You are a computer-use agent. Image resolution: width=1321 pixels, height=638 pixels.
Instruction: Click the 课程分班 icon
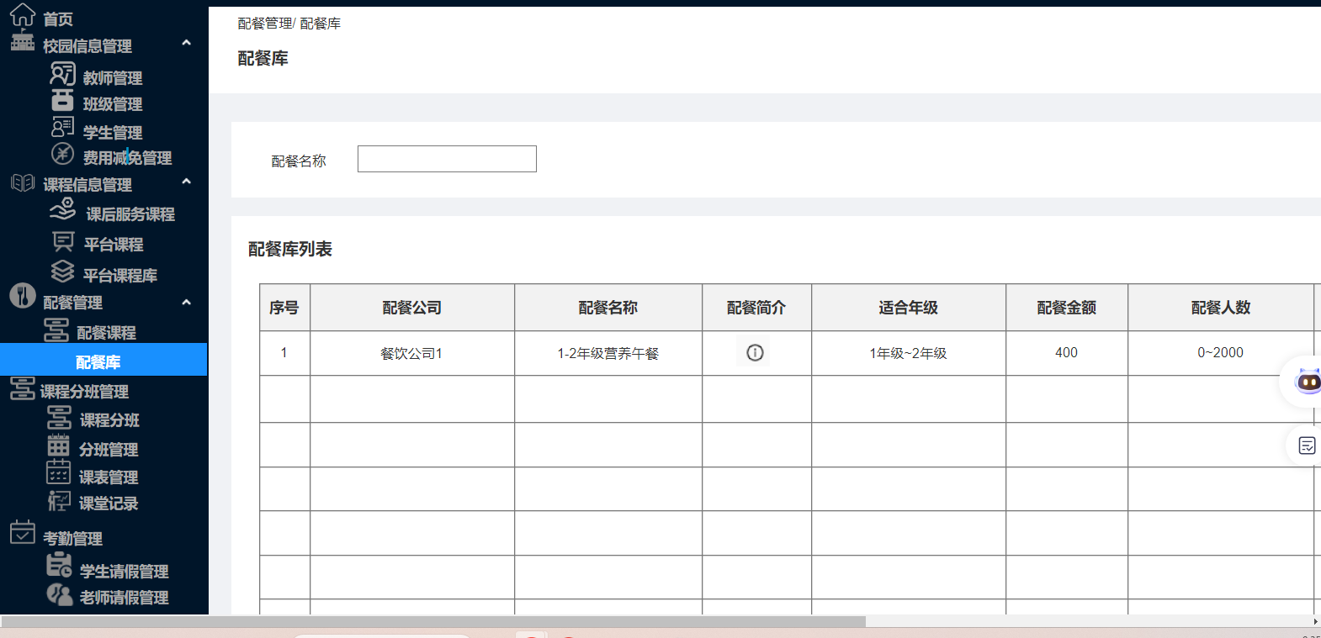point(60,418)
